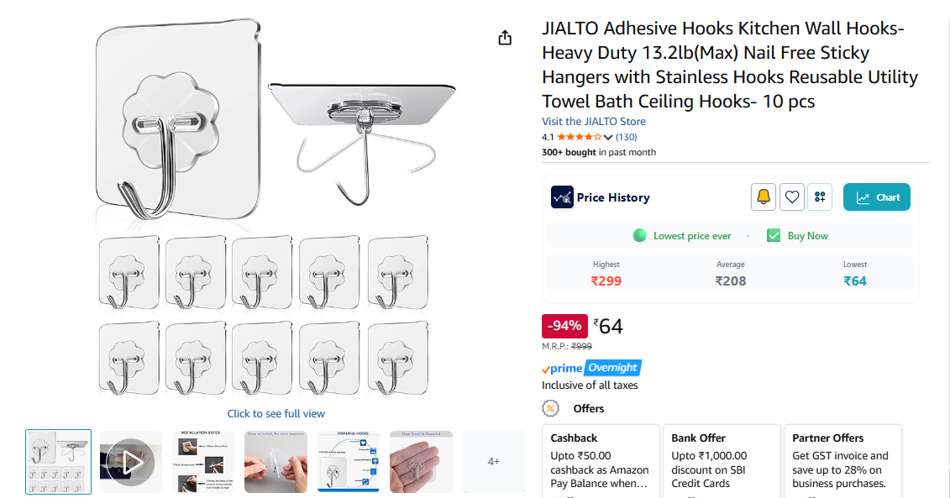Click the Price History logo icon

(x=562, y=197)
